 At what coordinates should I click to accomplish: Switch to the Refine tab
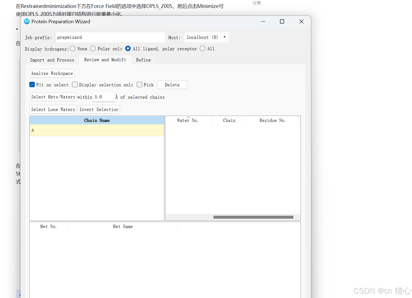[143, 60]
